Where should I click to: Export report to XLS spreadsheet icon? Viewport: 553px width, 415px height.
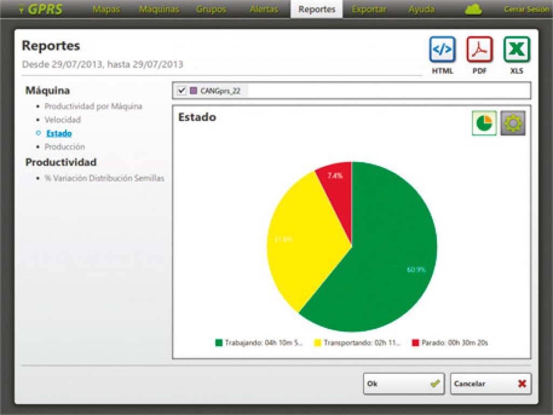click(516, 50)
